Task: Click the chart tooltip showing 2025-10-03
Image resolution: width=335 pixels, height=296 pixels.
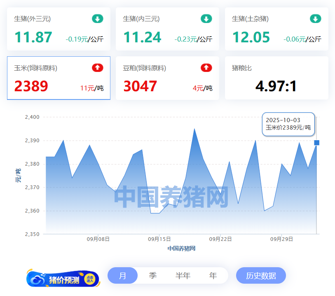Action: pos(288,124)
